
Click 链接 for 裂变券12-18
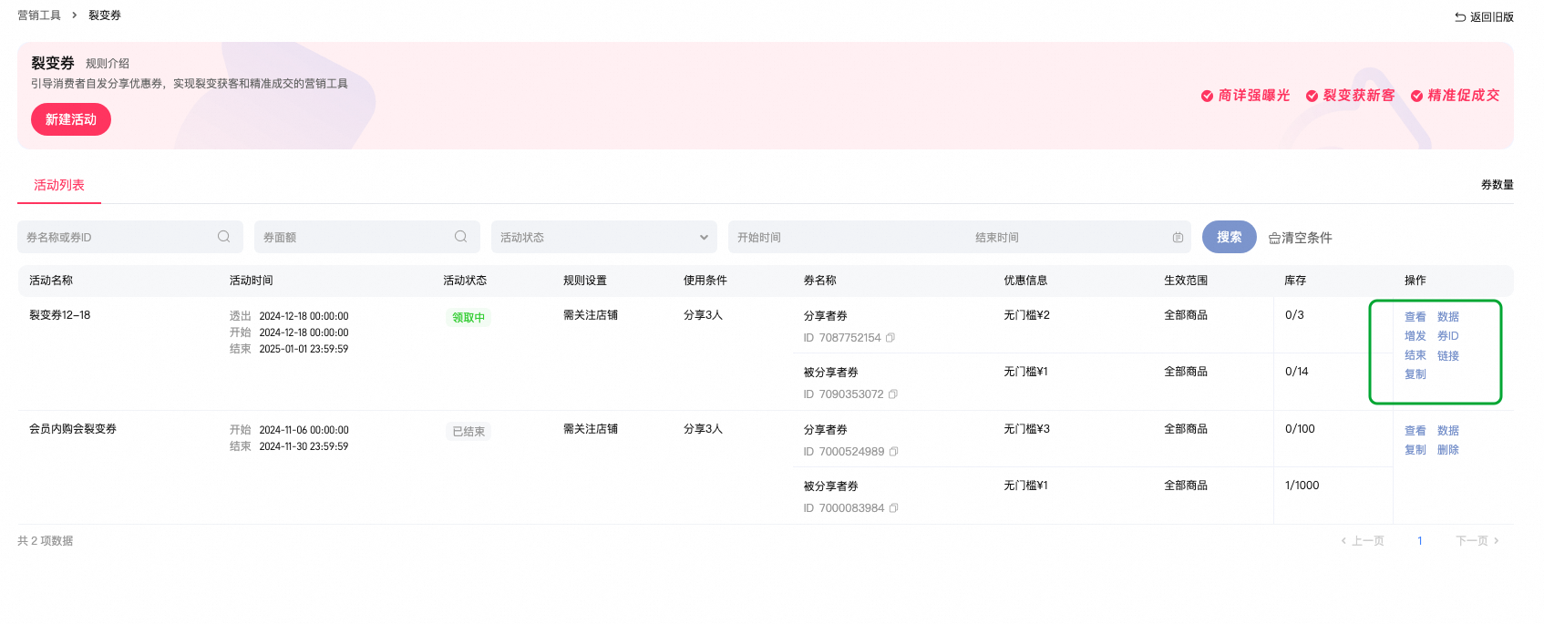(1448, 355)
